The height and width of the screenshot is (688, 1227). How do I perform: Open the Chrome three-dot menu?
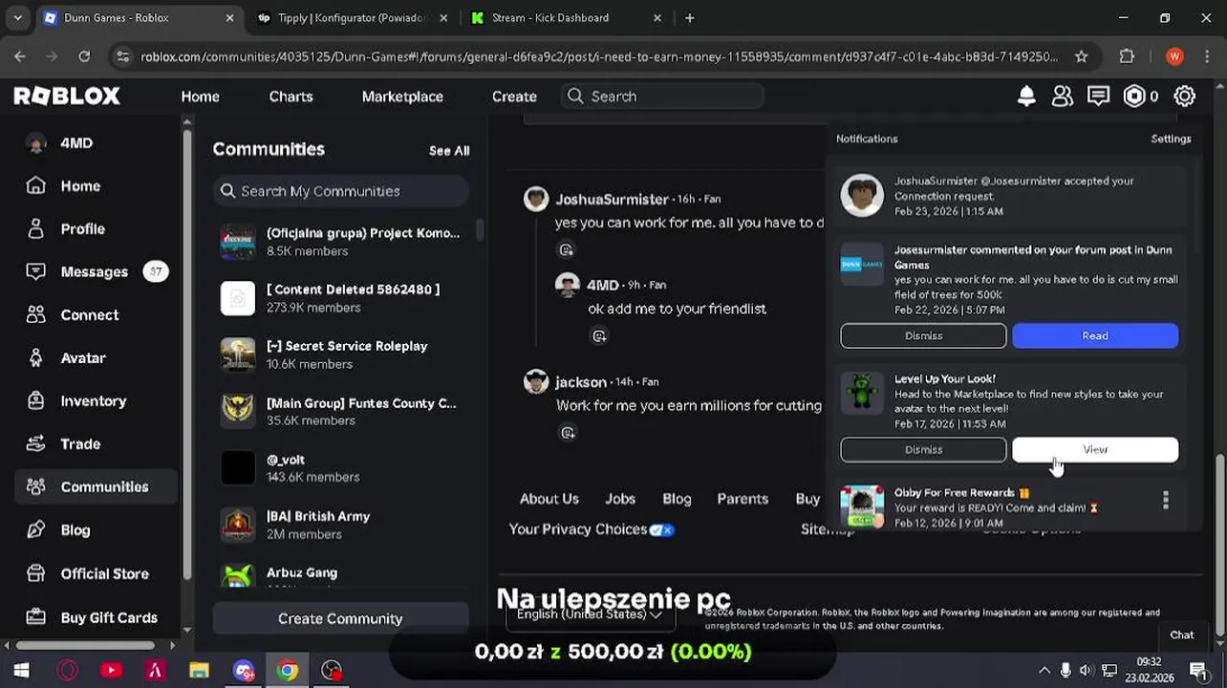point(1206,56)
